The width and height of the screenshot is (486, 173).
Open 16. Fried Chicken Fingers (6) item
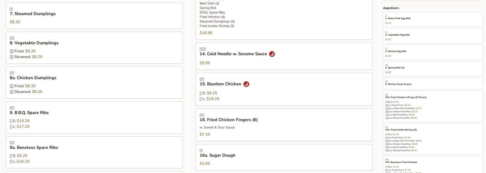click(228, 120)
